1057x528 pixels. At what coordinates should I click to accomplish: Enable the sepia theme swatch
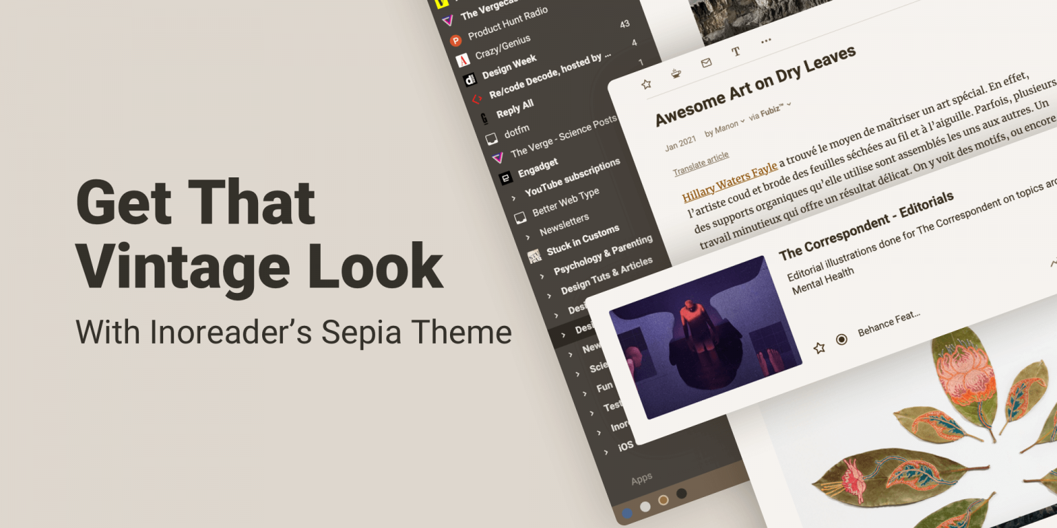[x=663, y=501]
